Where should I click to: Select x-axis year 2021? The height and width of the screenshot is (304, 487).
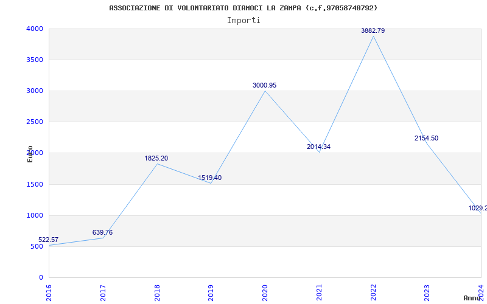(x=319, y=292)
